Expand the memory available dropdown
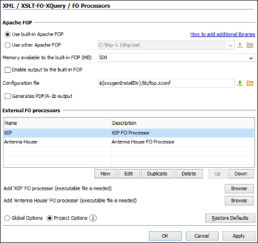Screen dimensions: 258x243 (x=251, y=58)
